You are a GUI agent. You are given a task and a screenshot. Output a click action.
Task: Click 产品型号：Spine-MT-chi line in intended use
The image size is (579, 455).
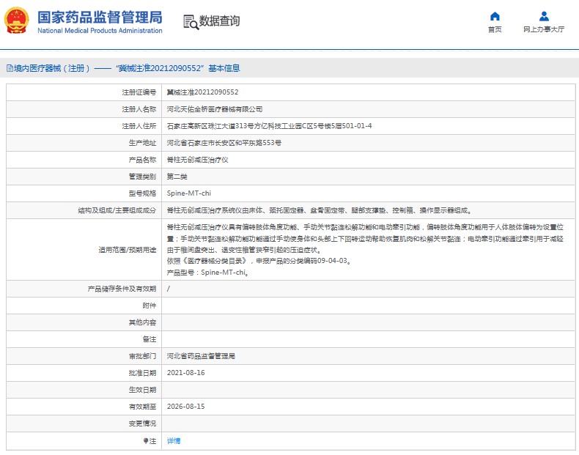coord(207,273)
